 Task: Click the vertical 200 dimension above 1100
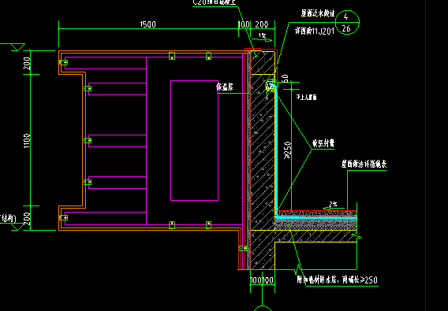tap(27, 63)
